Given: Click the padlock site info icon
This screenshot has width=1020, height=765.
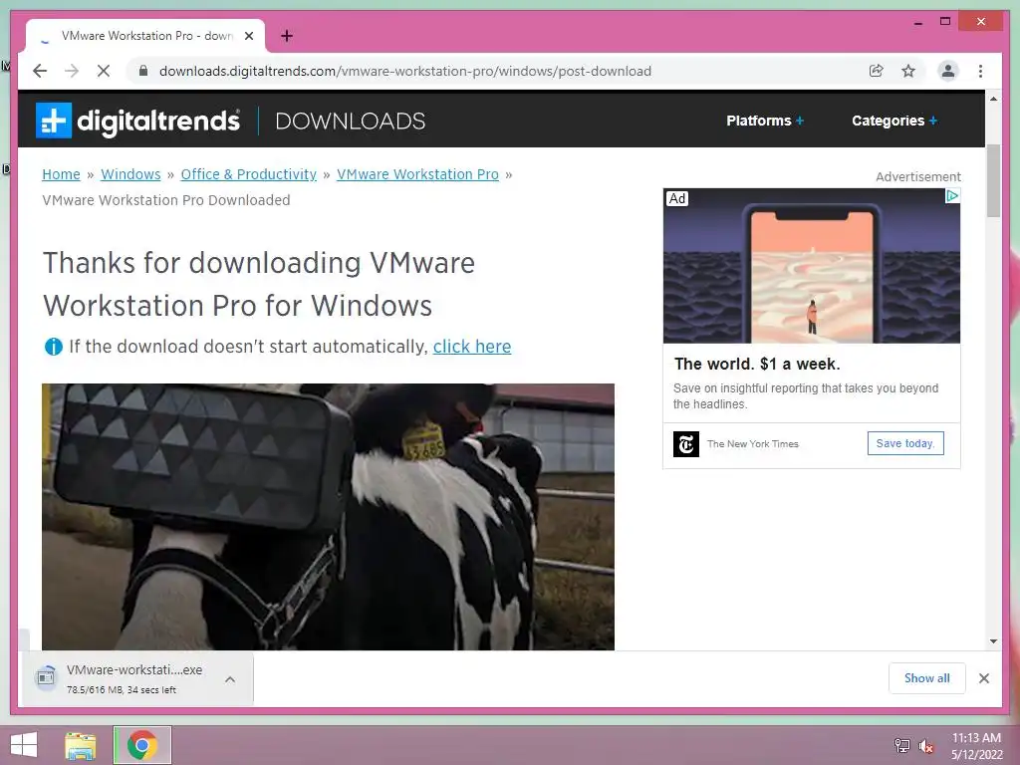Looking at the screenshot, I should point(143,71).
